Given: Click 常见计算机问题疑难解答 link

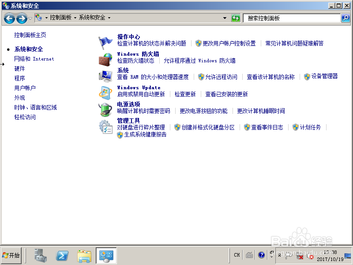Looking at the screenshot, I should (x=294, y=43).
